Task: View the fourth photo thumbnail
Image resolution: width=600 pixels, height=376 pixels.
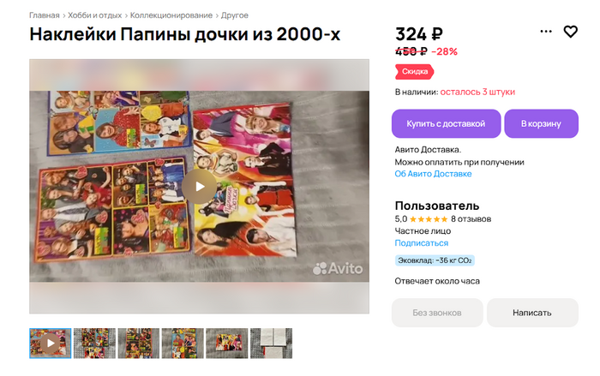Action: pyautogui.click(x=183, y=343)
